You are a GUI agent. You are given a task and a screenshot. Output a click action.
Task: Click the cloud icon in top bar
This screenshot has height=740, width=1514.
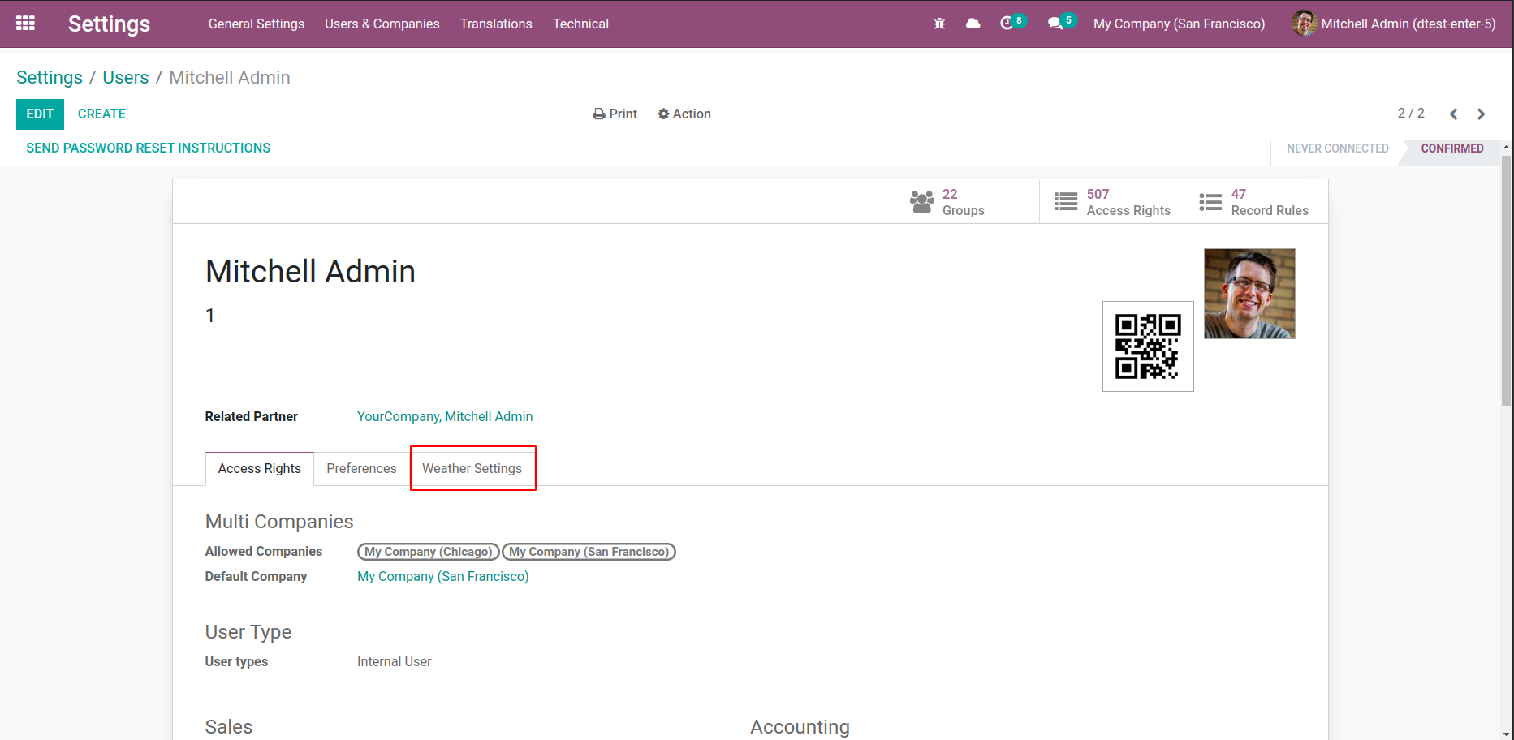click(973, 24)
